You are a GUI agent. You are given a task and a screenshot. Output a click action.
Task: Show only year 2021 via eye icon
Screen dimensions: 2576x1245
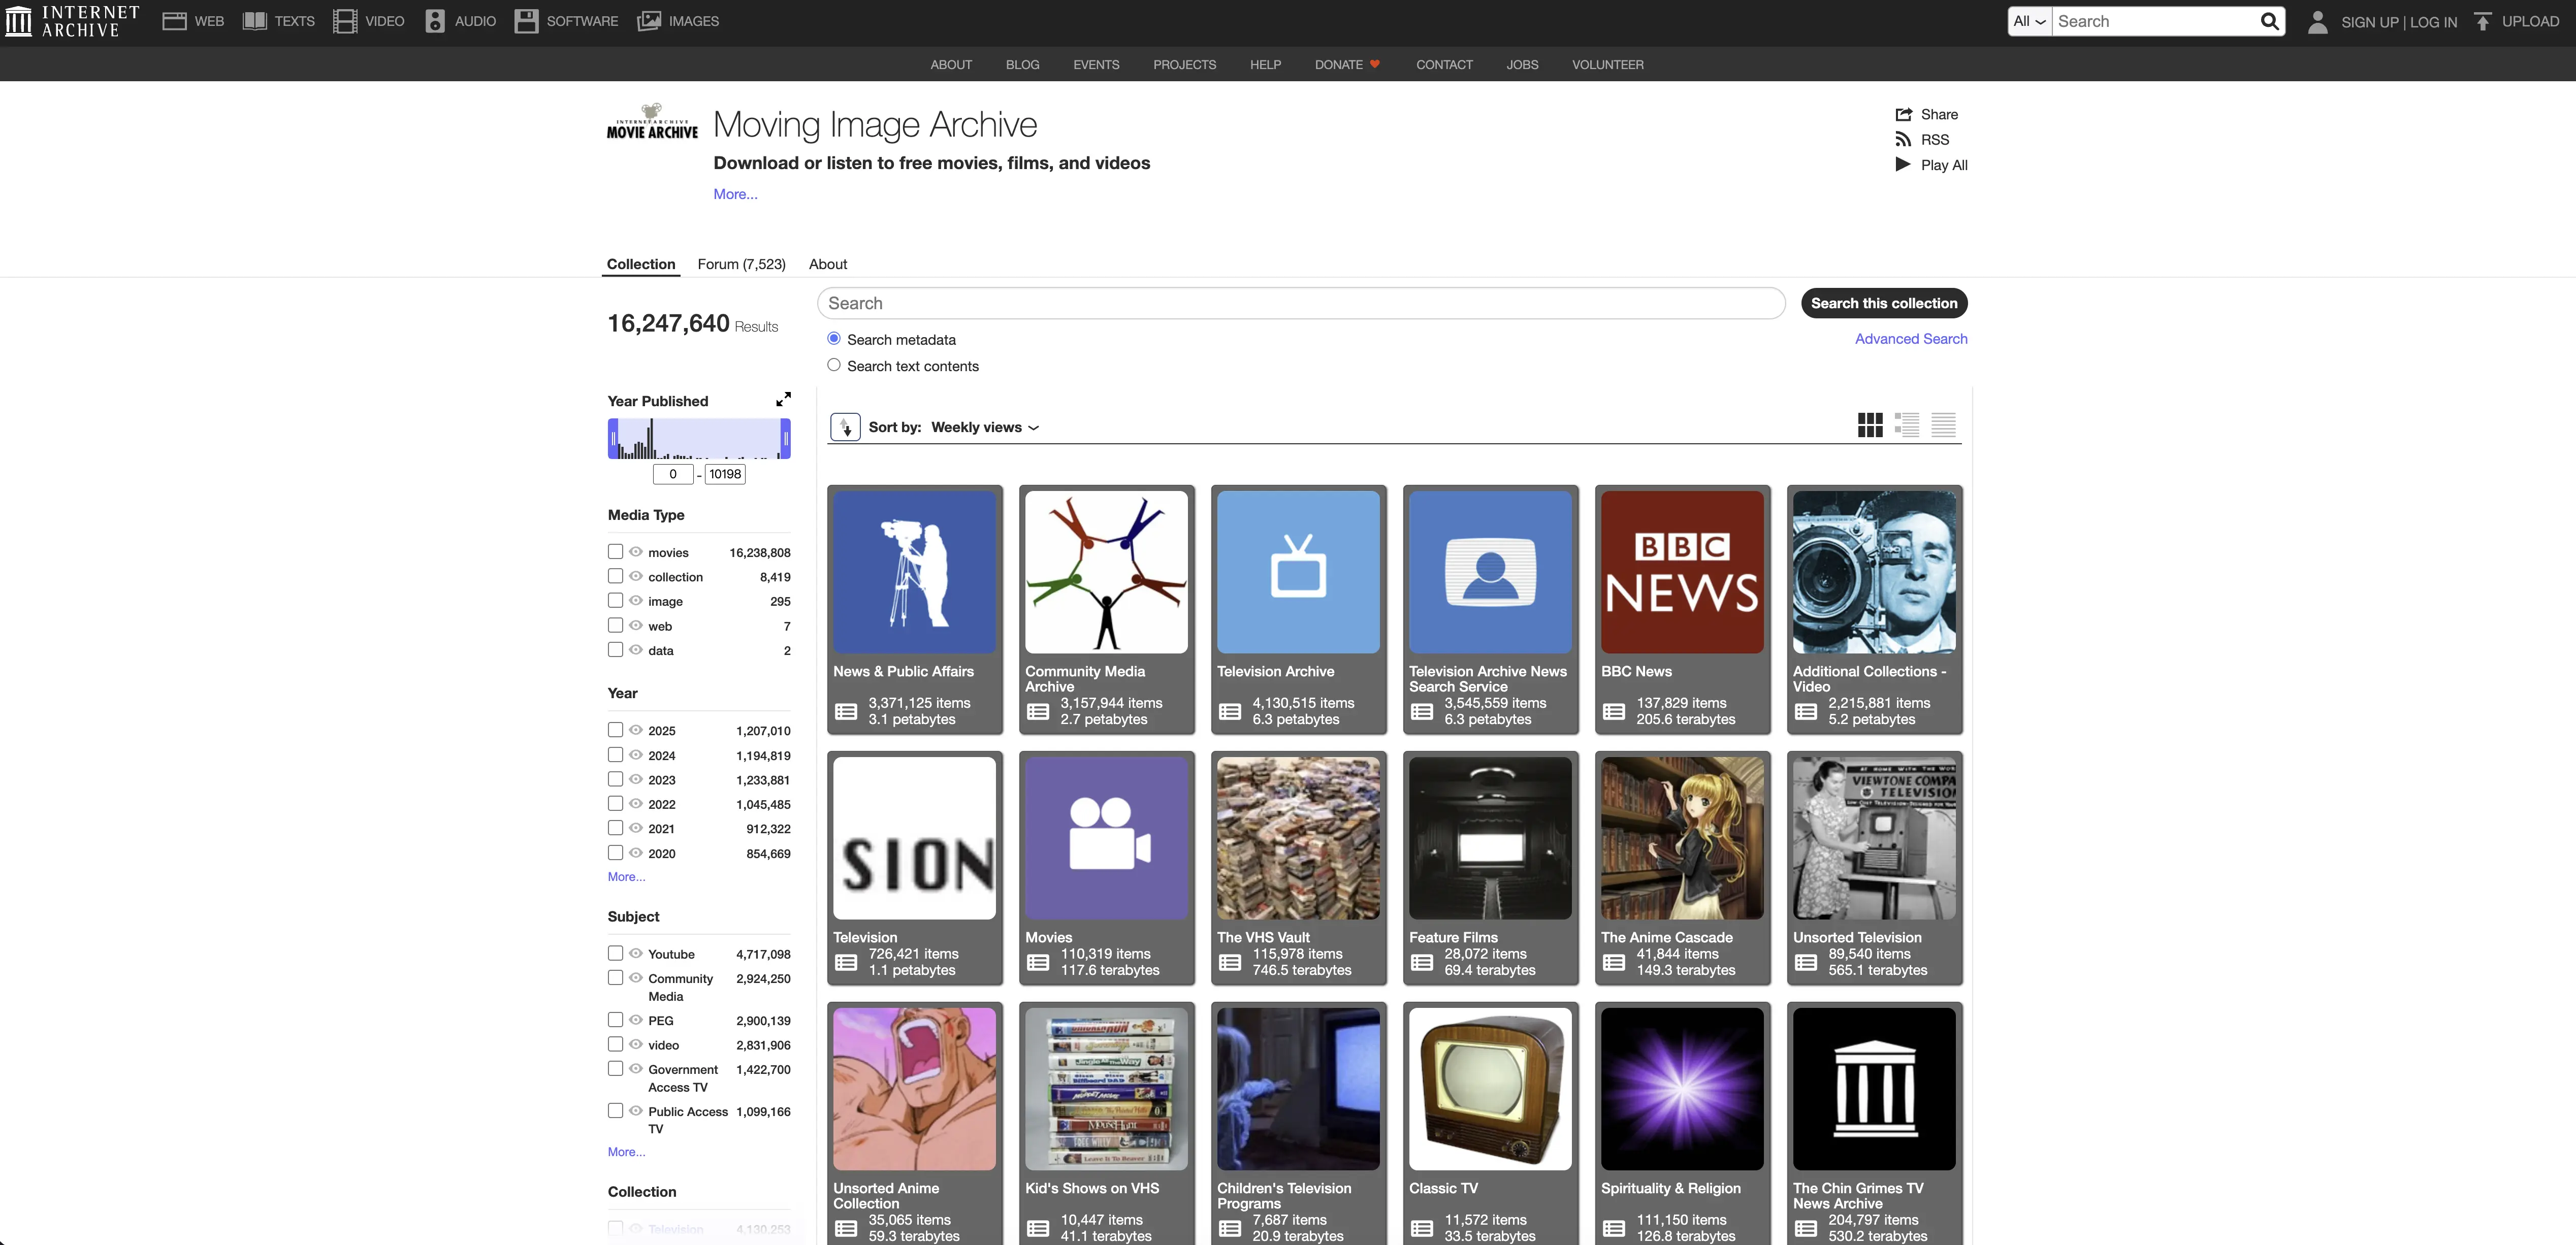point(636,828)
